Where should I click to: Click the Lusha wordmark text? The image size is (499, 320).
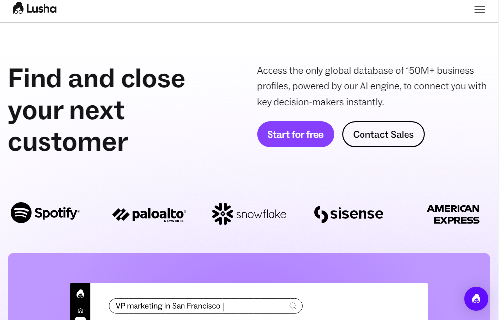coord(42,9)
